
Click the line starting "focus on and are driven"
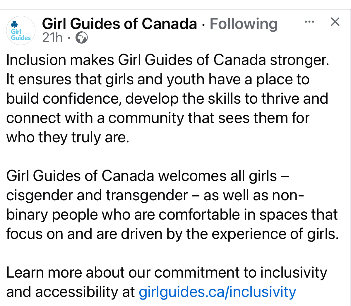(x=172, y=234)
